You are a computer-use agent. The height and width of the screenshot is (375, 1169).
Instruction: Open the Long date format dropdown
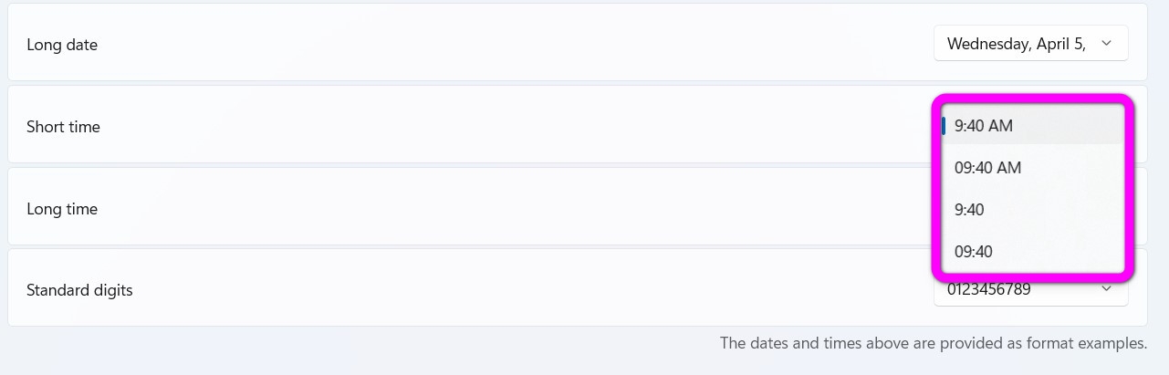(1030, 44)
